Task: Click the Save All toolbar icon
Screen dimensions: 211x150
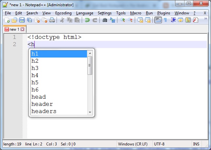Action: coord(29,20)
